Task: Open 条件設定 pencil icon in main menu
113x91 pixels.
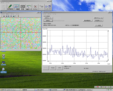Action: tap(10, 7)
